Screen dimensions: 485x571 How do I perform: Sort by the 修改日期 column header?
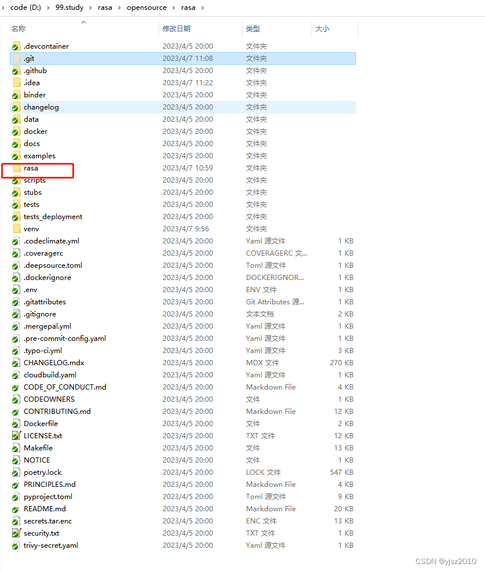point(177,29)
